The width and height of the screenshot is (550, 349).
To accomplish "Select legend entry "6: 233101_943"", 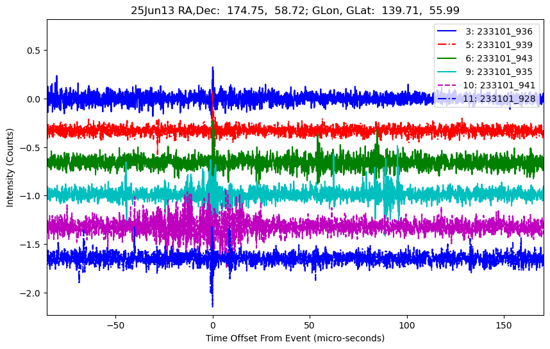I will [x=485, y=58].
